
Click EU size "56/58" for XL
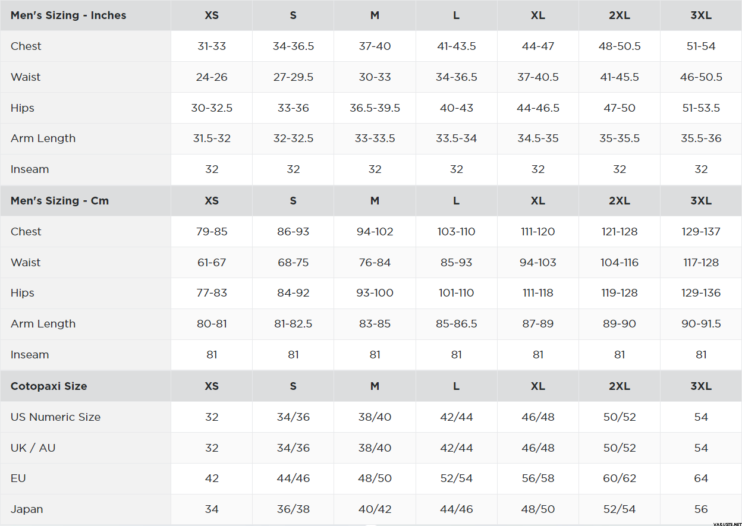coord(537,478)
